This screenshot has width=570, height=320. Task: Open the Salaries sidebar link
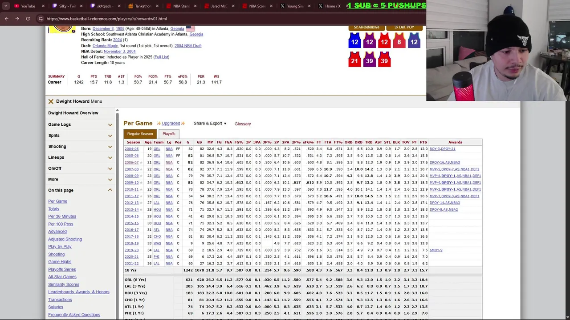coord(56,307)
